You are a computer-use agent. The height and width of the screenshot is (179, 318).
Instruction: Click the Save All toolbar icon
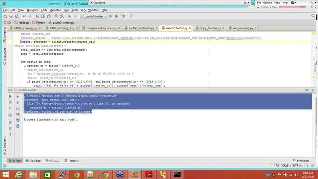pyautogui.click(x=11, y=16)
